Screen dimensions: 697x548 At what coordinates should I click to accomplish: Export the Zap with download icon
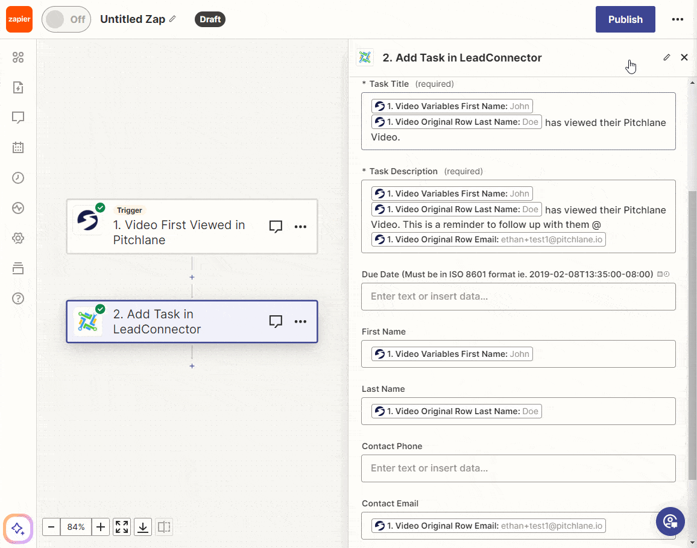(x=143, y=527)
